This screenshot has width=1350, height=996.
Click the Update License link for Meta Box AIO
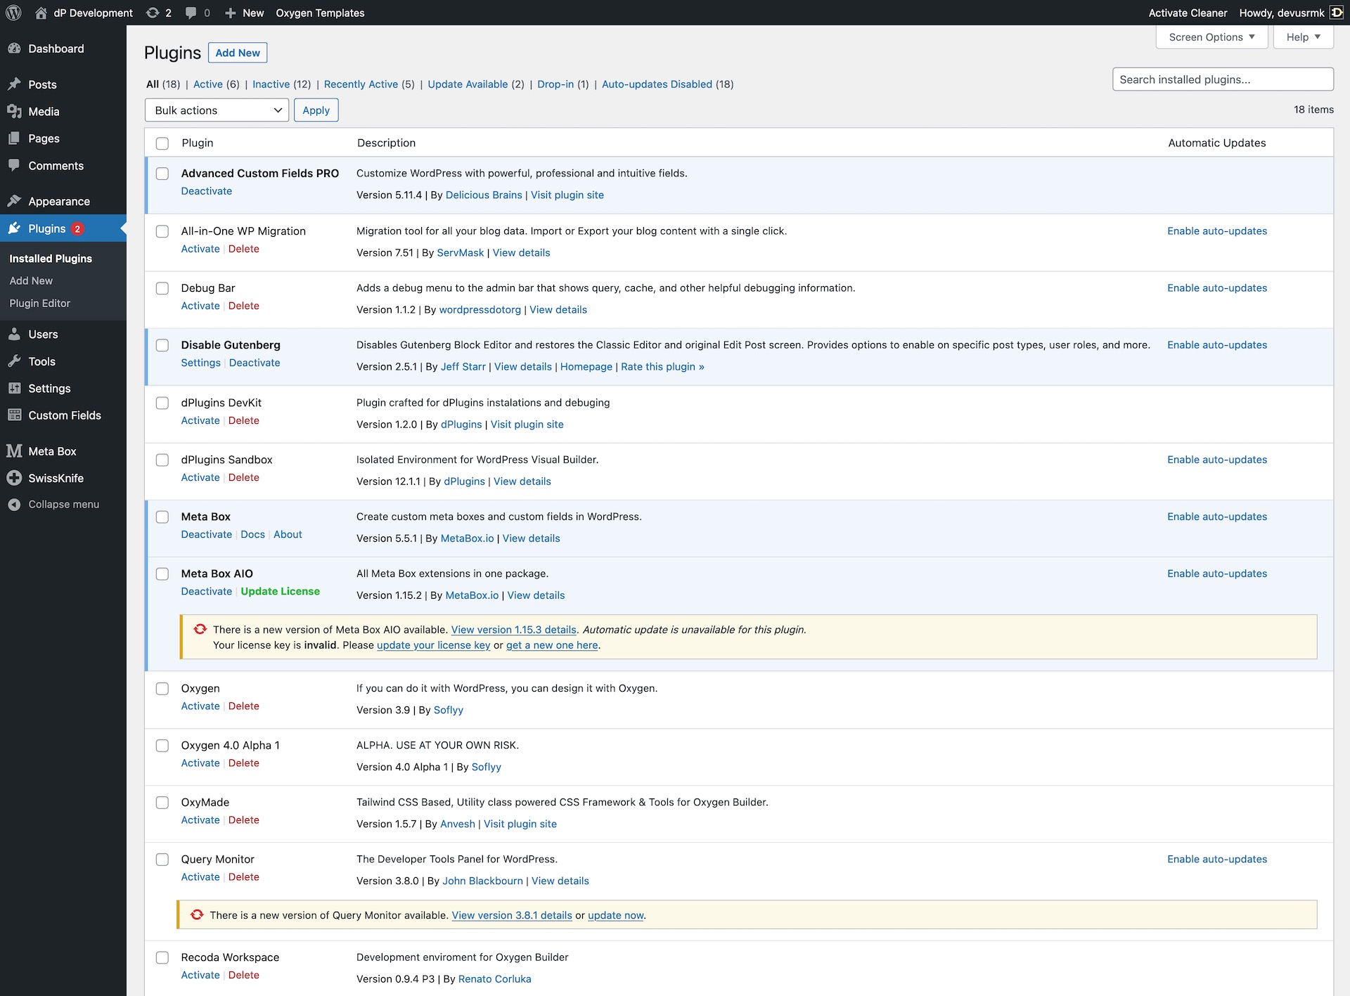pos(281,591)
